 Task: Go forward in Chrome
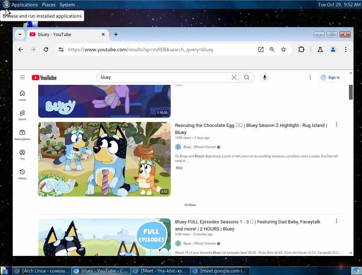click(x=33, y=49)
